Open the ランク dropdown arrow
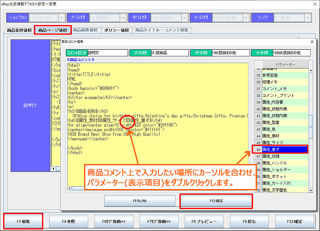Viewport: 320px width, 231px height. point(307,18)
